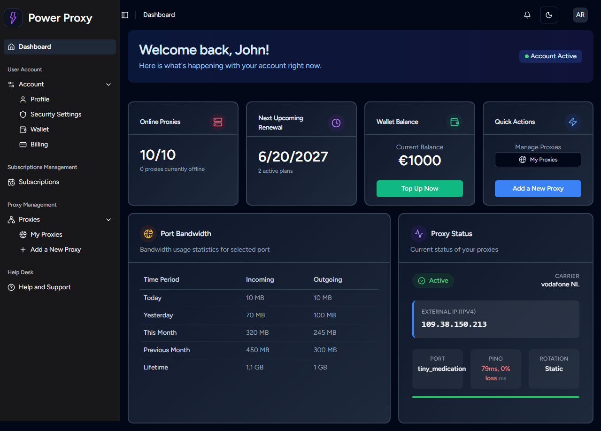Image resolution: width=601 pixels, height=431 pixels.
Task: Collapse the Account section chevron
Action: [108, 85]
